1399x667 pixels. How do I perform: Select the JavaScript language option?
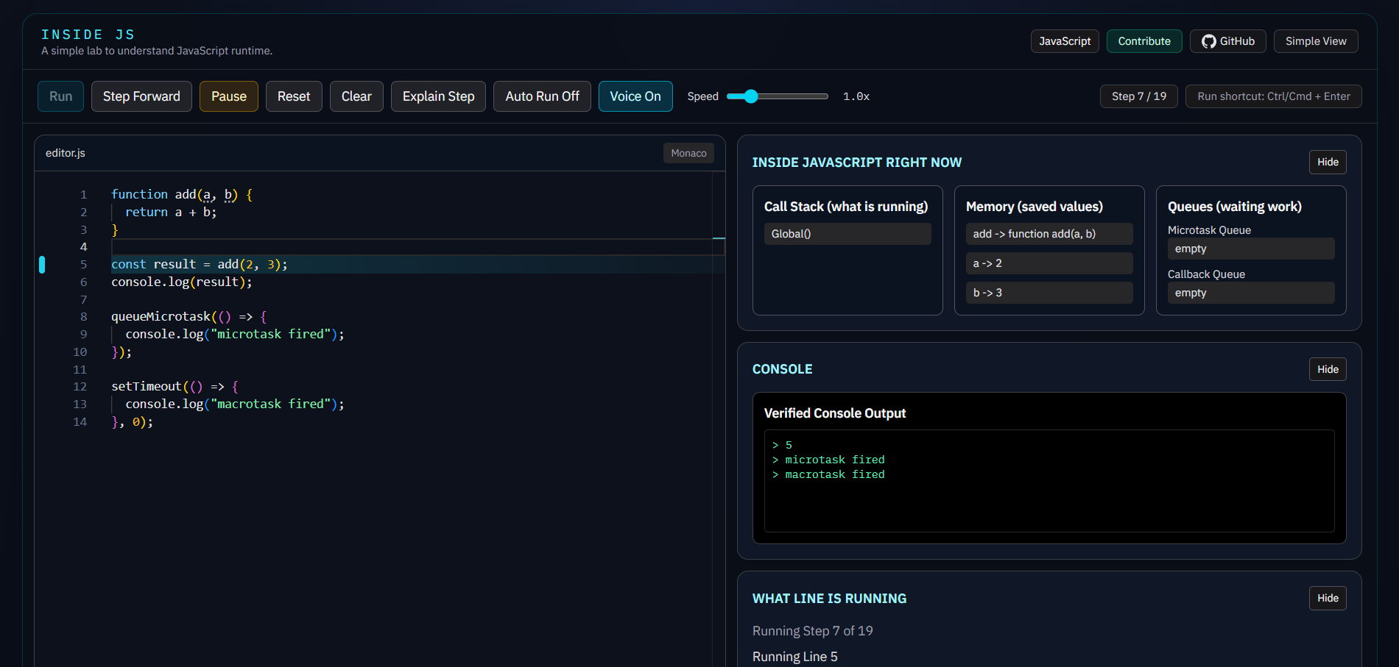pos(1064,41)
